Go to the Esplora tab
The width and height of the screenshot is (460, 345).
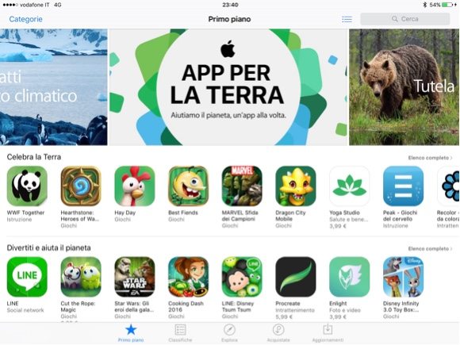229,333
